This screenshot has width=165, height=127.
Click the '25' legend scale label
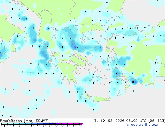tap(50, 126)
